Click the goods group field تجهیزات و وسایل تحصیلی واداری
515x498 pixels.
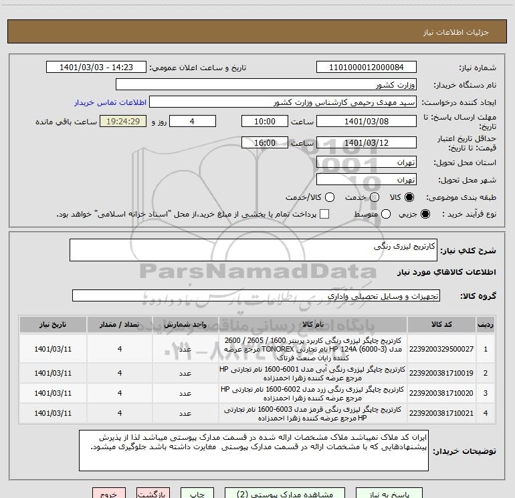point(256,295)
